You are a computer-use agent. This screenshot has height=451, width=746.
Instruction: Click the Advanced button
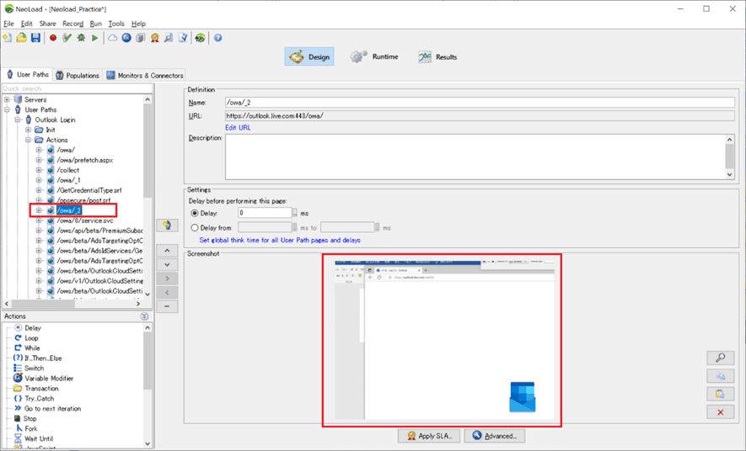(x=494, y=436)
